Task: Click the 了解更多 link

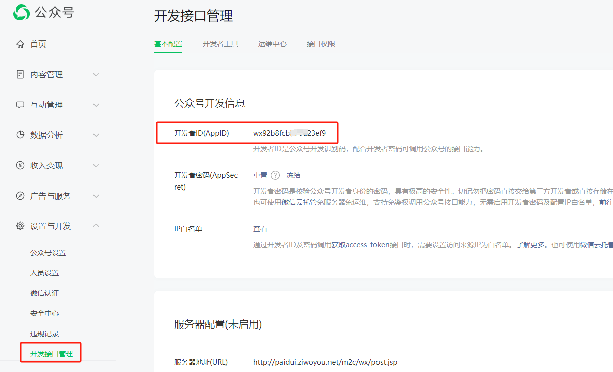Action: click(x=531, y=245)
